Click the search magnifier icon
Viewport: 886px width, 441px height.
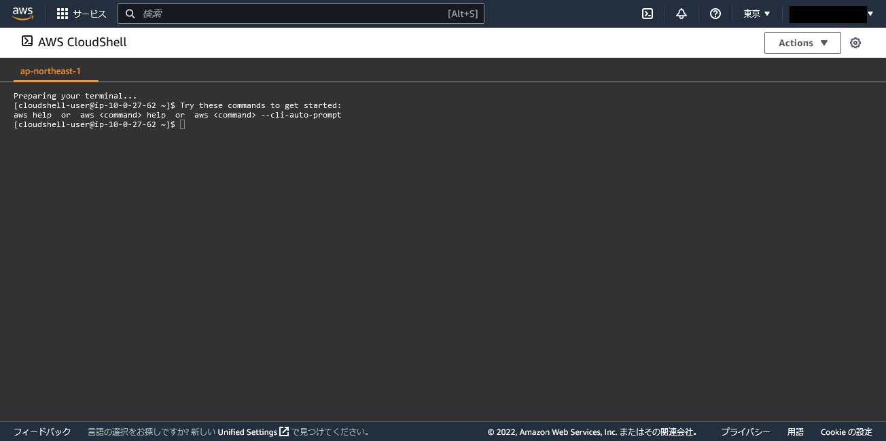[x=130, y=13]
